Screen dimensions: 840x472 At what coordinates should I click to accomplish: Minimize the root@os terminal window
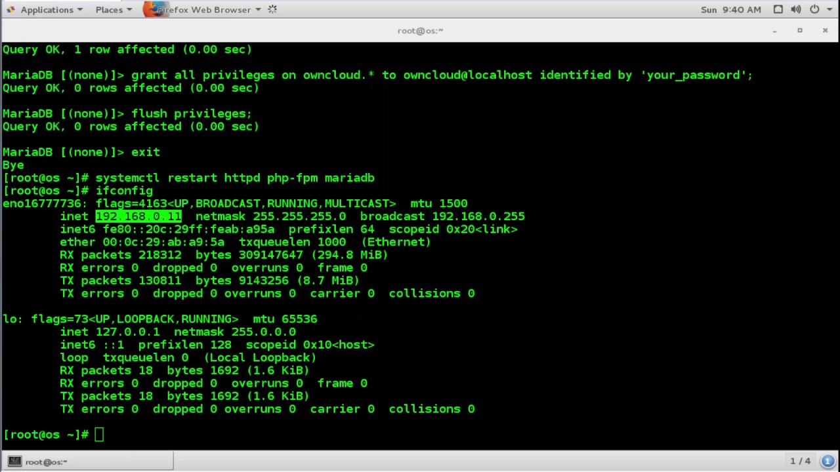(x=774, y=30)
